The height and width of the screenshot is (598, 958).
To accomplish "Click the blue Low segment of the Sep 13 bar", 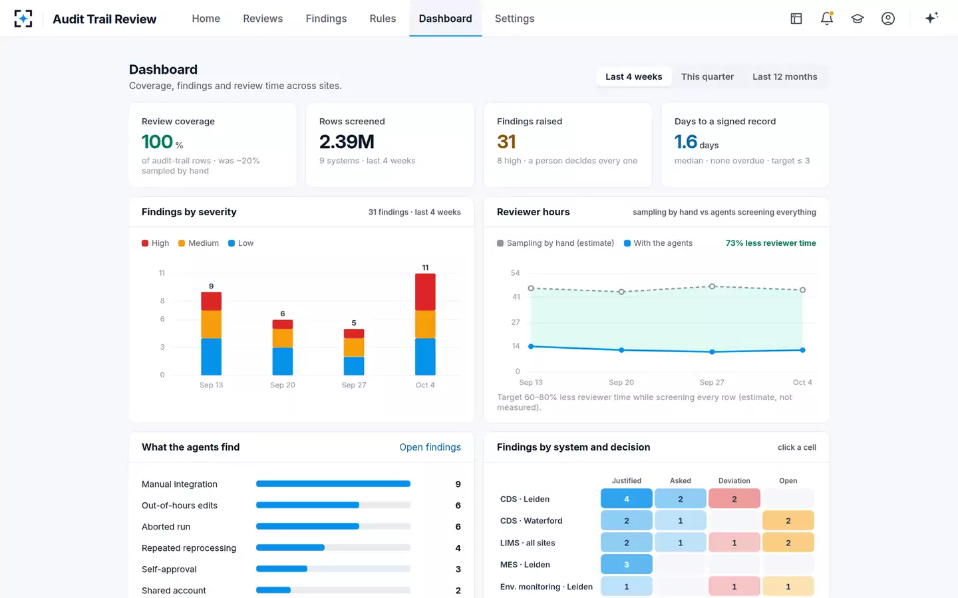I will pyautogui.click(x=212, y=357).
